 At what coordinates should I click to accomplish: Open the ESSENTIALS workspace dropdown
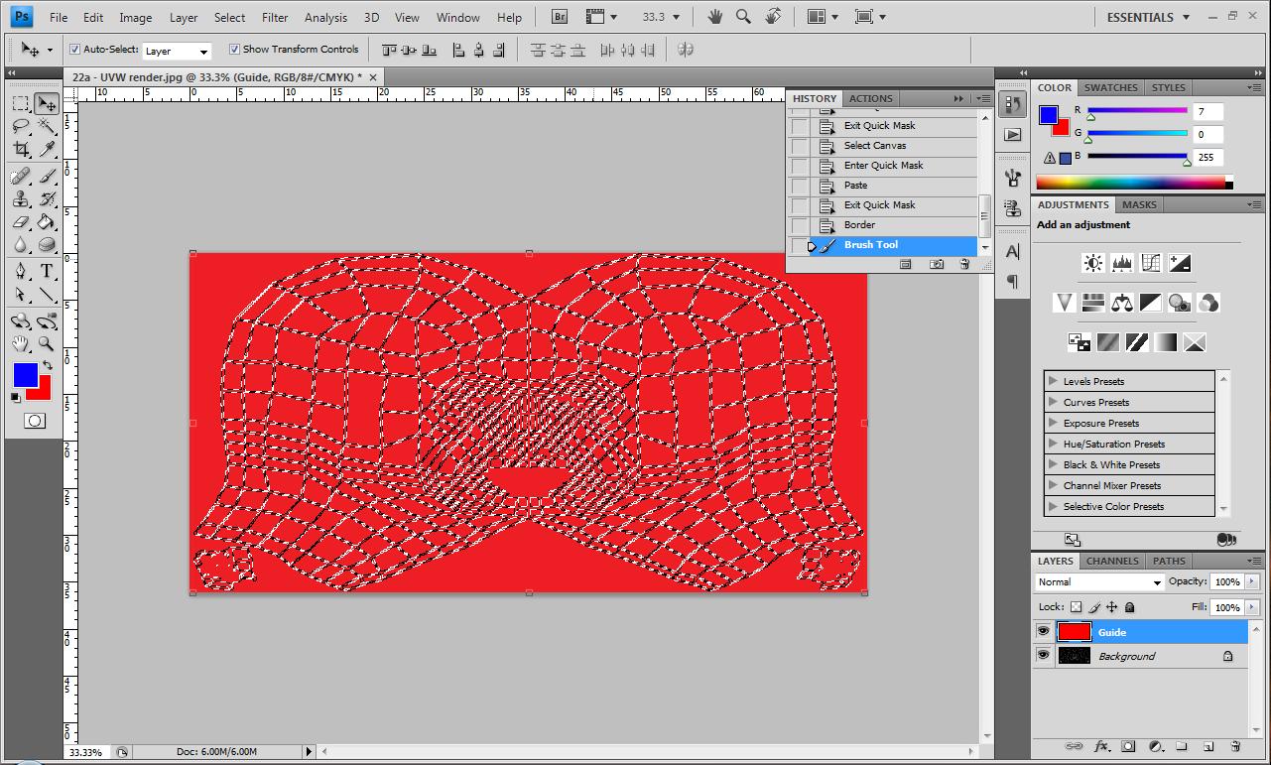pos(1148,17)
